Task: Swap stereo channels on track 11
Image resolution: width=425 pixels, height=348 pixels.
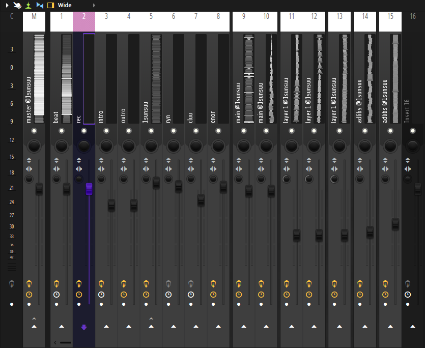Action: tap(287, 169)
